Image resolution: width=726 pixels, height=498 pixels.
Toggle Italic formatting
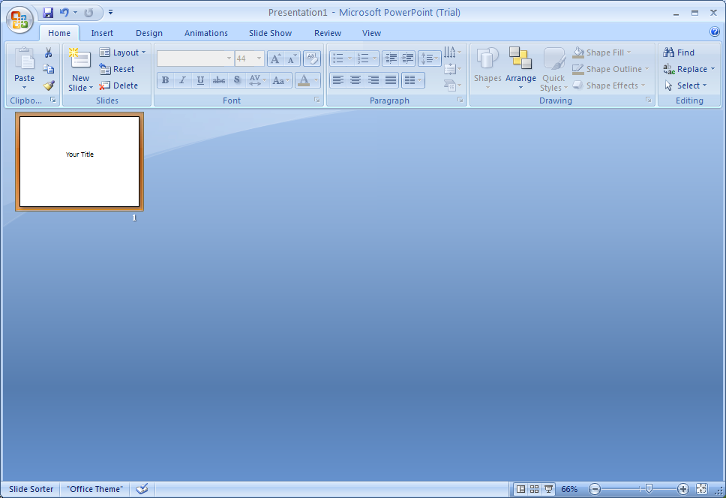pos(183,80)
